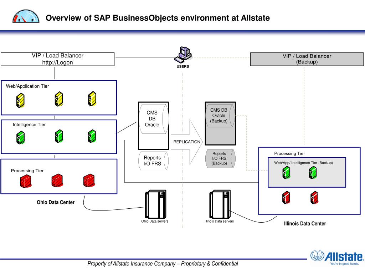Click the middle yellow Web/Application Tier server
Screen dimensions: 365x274
(59, 99)
